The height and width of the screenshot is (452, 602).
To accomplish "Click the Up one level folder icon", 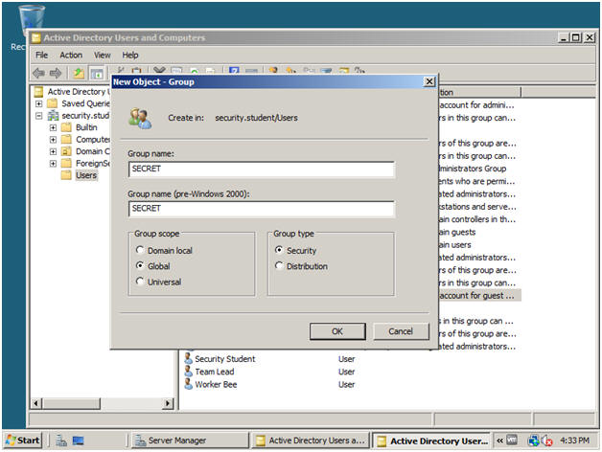I will pos(79,73).
